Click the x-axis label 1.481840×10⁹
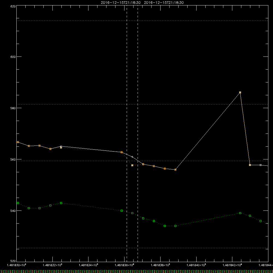Viewport: 273px width, 273px height. pyautogui.click(x=196, y=265)
